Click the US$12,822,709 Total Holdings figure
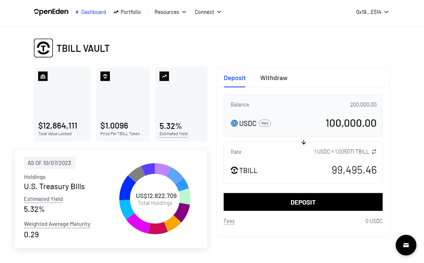The height and width of the screenshot is (263, 424). (156, 196)
